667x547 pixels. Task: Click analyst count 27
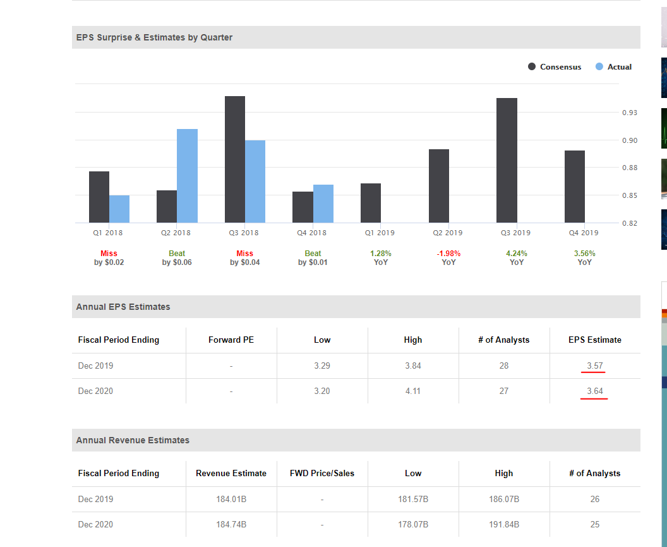pyautogui.click(x=503, y=391)
